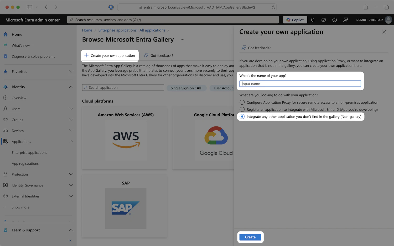Click Show more in the sidebar

tap(20, 207)
